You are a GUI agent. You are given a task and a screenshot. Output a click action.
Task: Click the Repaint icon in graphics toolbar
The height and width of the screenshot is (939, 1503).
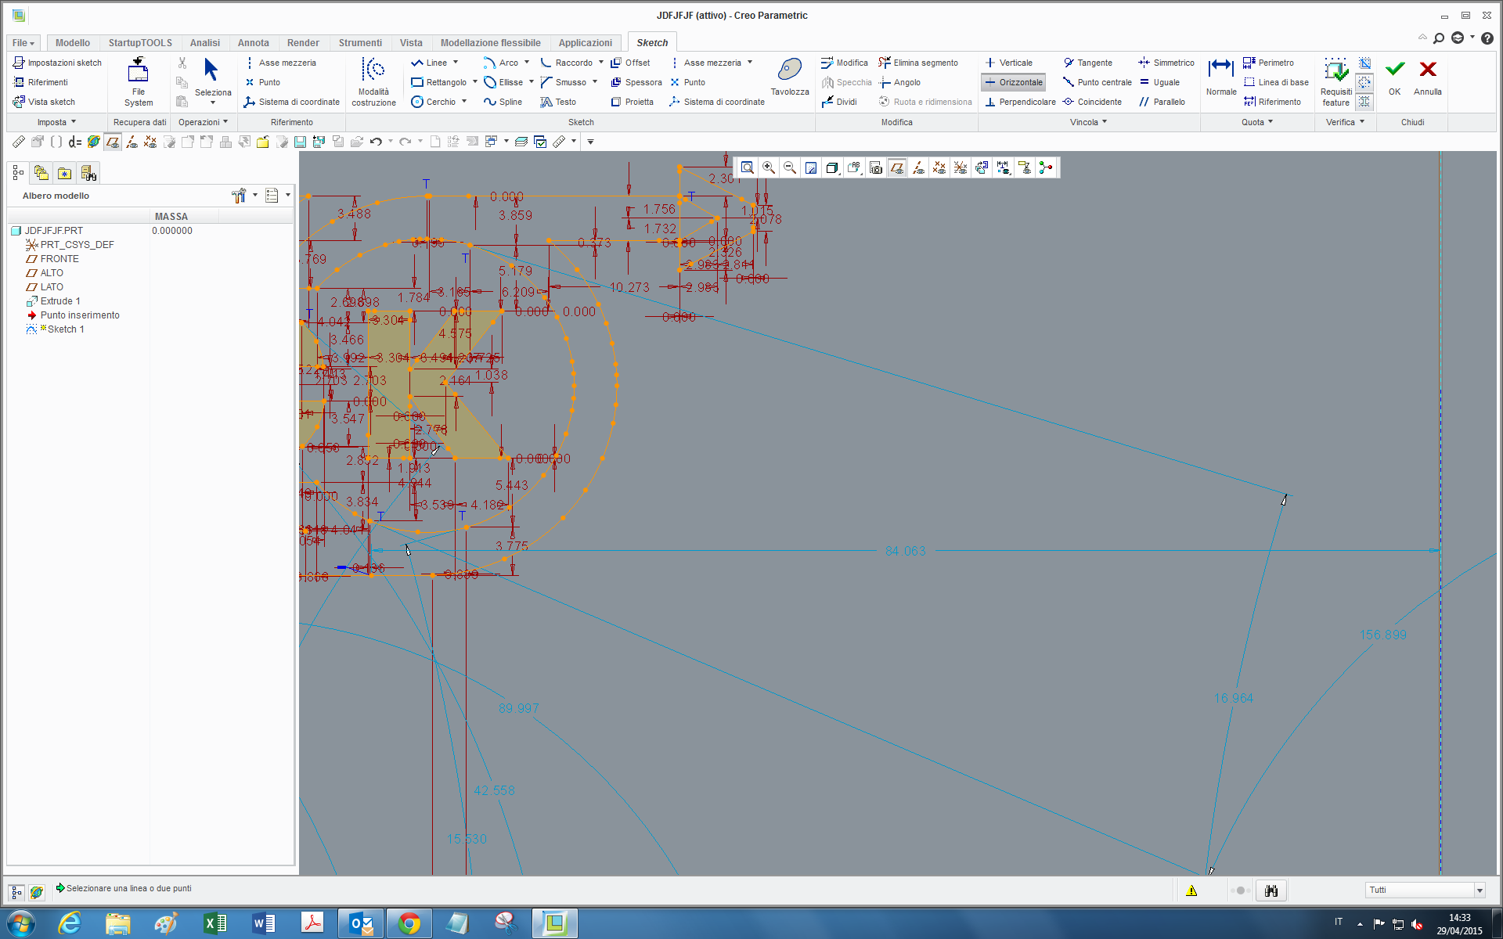point(811,167)
